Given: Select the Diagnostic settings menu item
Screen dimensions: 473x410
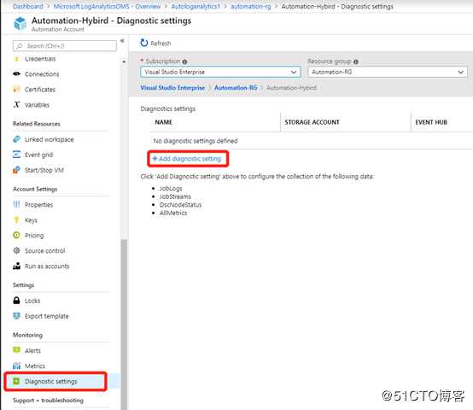Looking at the screenshot, I should (x=51, y=381).
